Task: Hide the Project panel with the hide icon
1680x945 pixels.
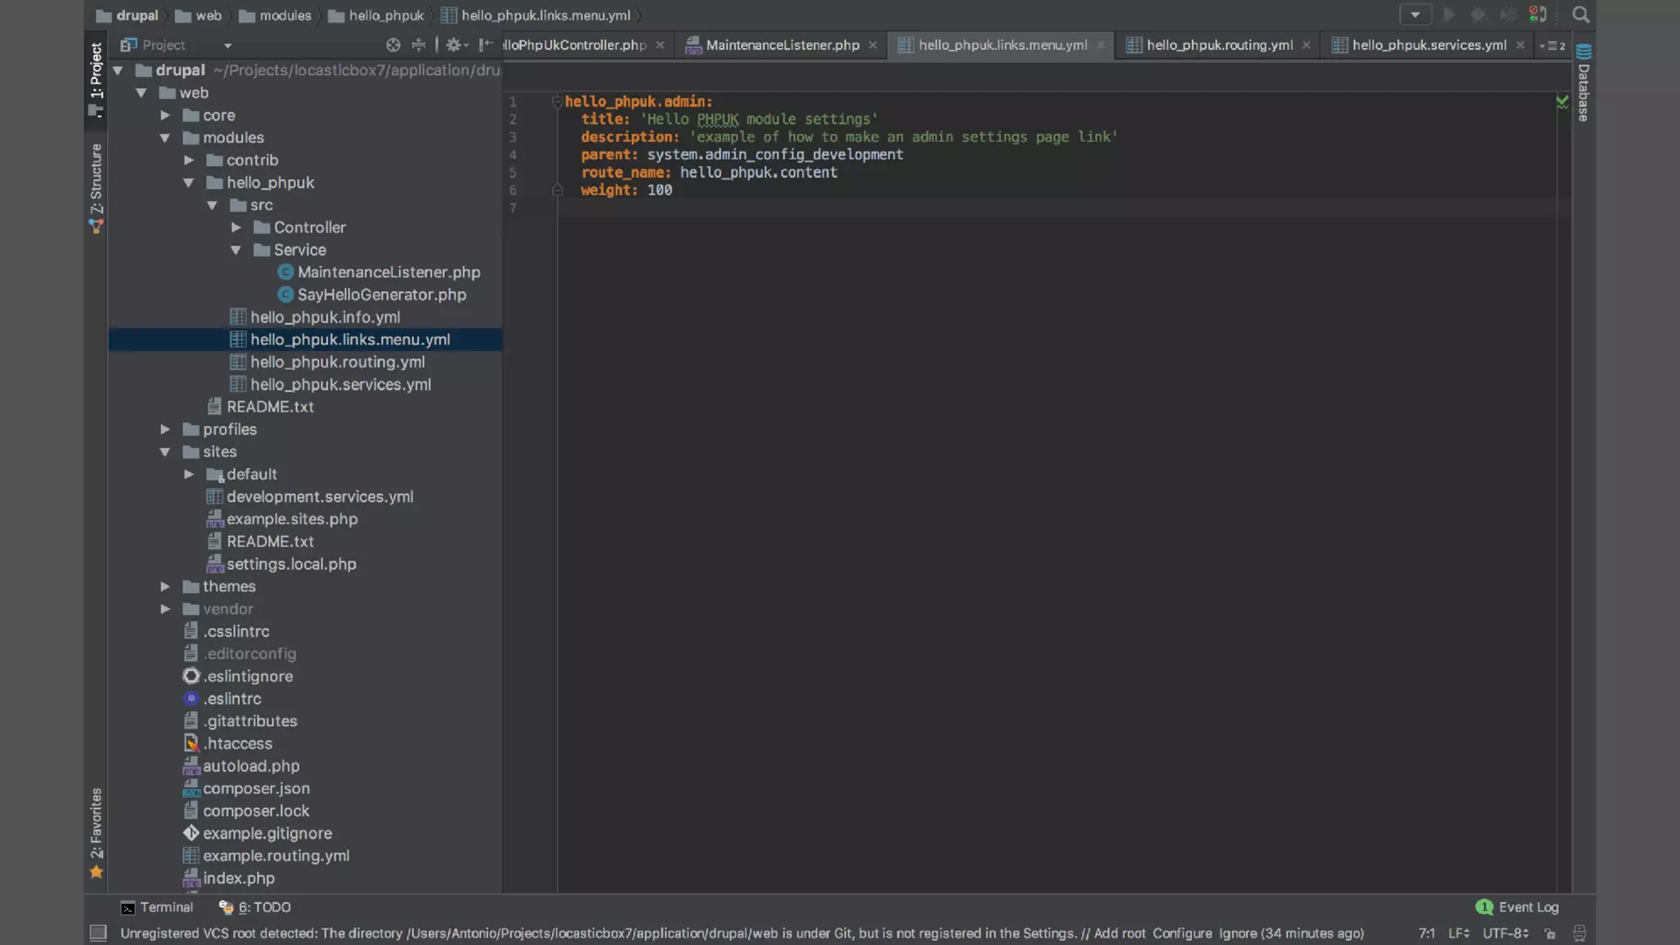Action: pyautogui.click(x=486, y=45)
